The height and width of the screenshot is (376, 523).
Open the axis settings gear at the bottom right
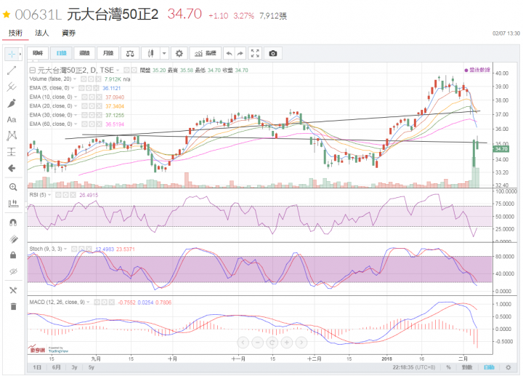[x=508, y=367]
